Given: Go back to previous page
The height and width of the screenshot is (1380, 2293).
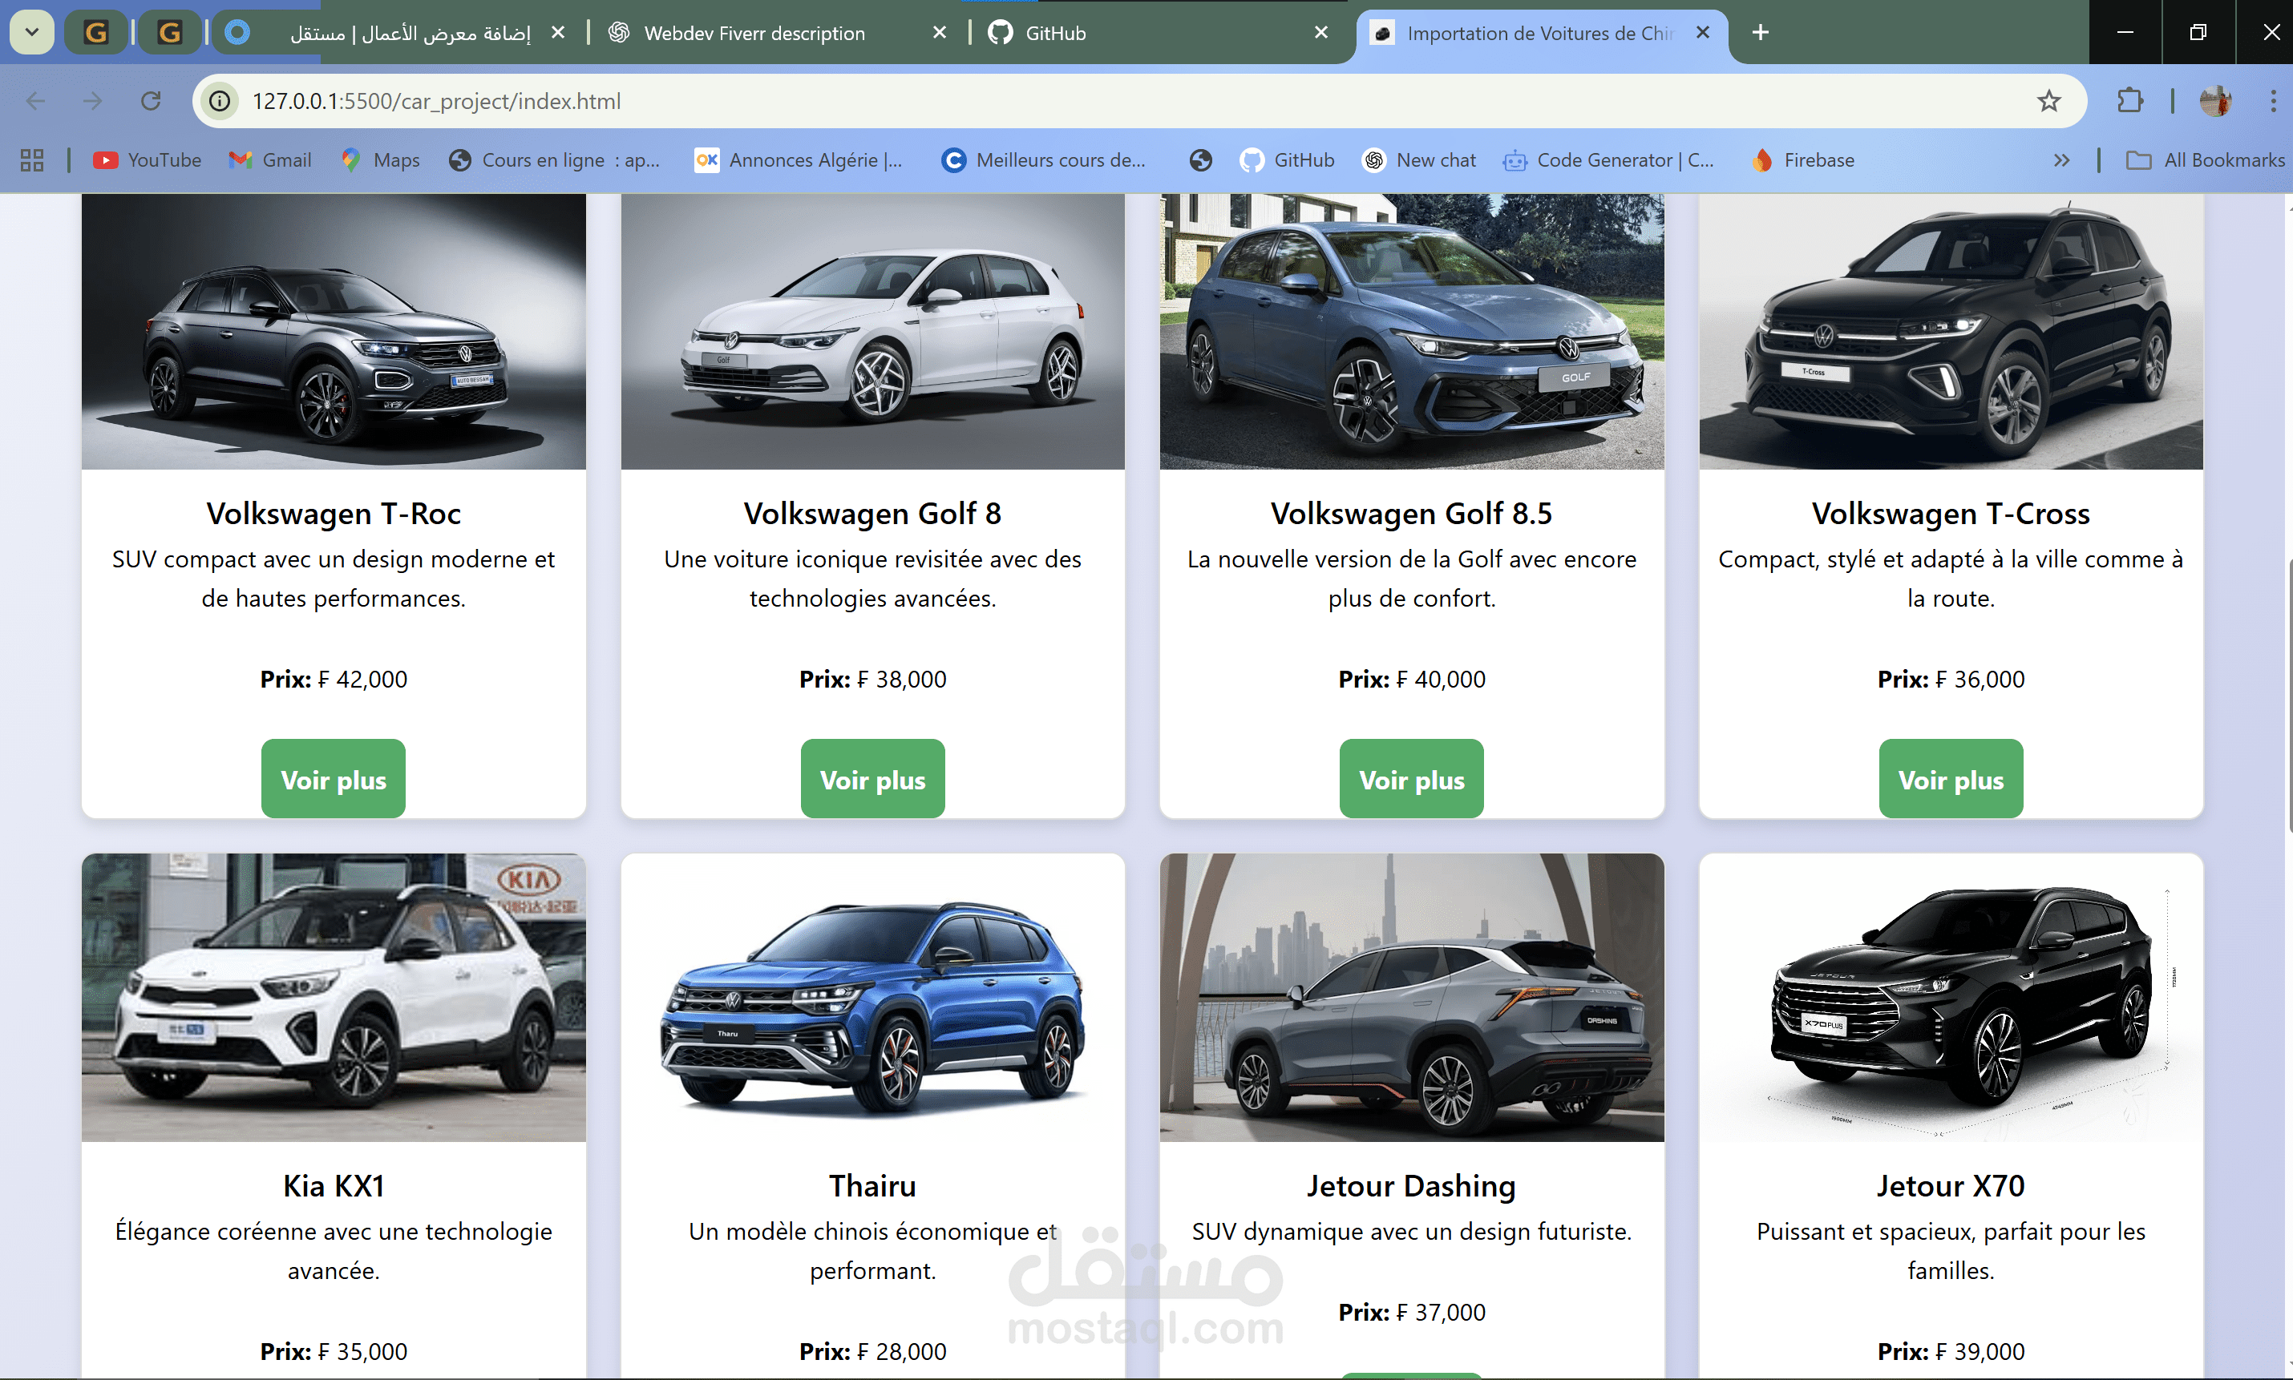Looking at the screenshot, I should 35,100.
